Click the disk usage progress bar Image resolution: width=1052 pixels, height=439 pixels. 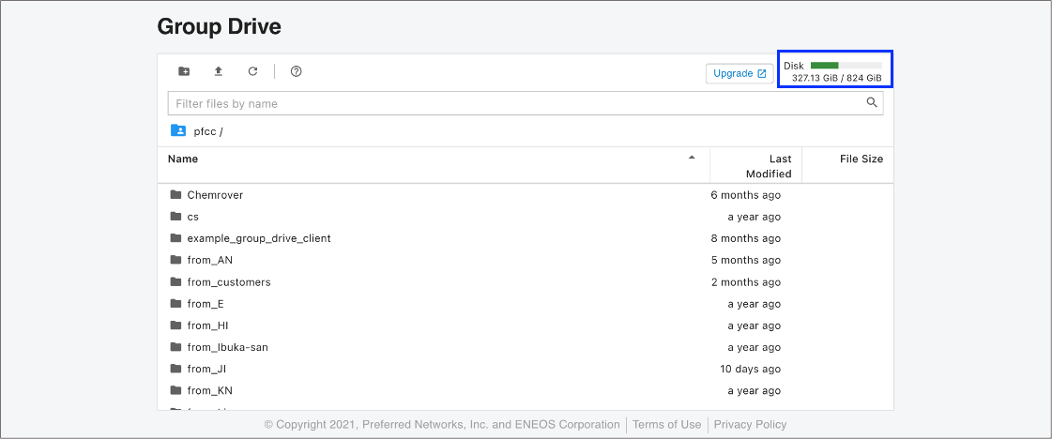click(x=845, y=66)
